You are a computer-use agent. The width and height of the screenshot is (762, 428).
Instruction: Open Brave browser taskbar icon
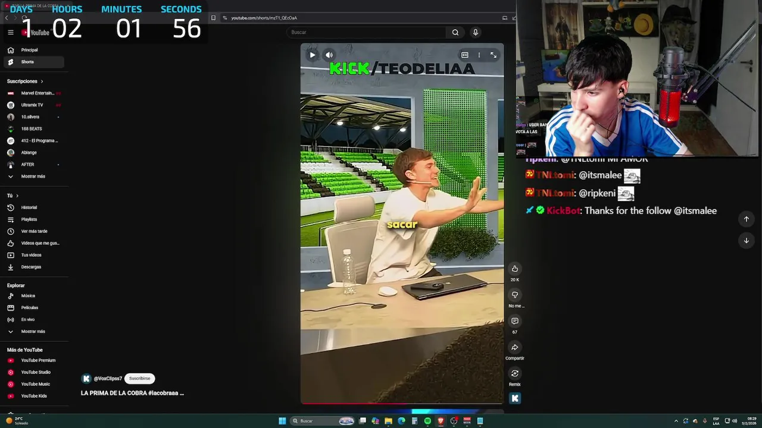(441, 421)
